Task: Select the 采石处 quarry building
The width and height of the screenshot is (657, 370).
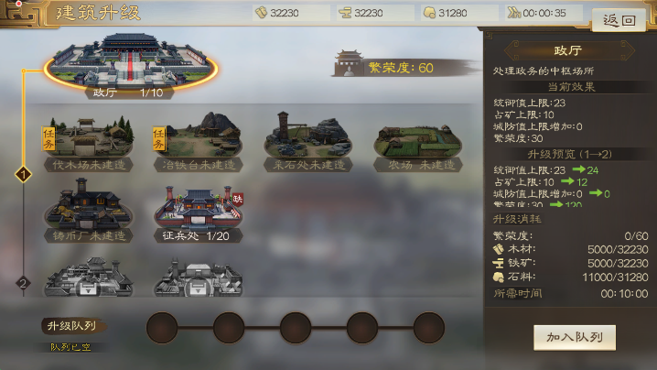Action: coord(308,142)
